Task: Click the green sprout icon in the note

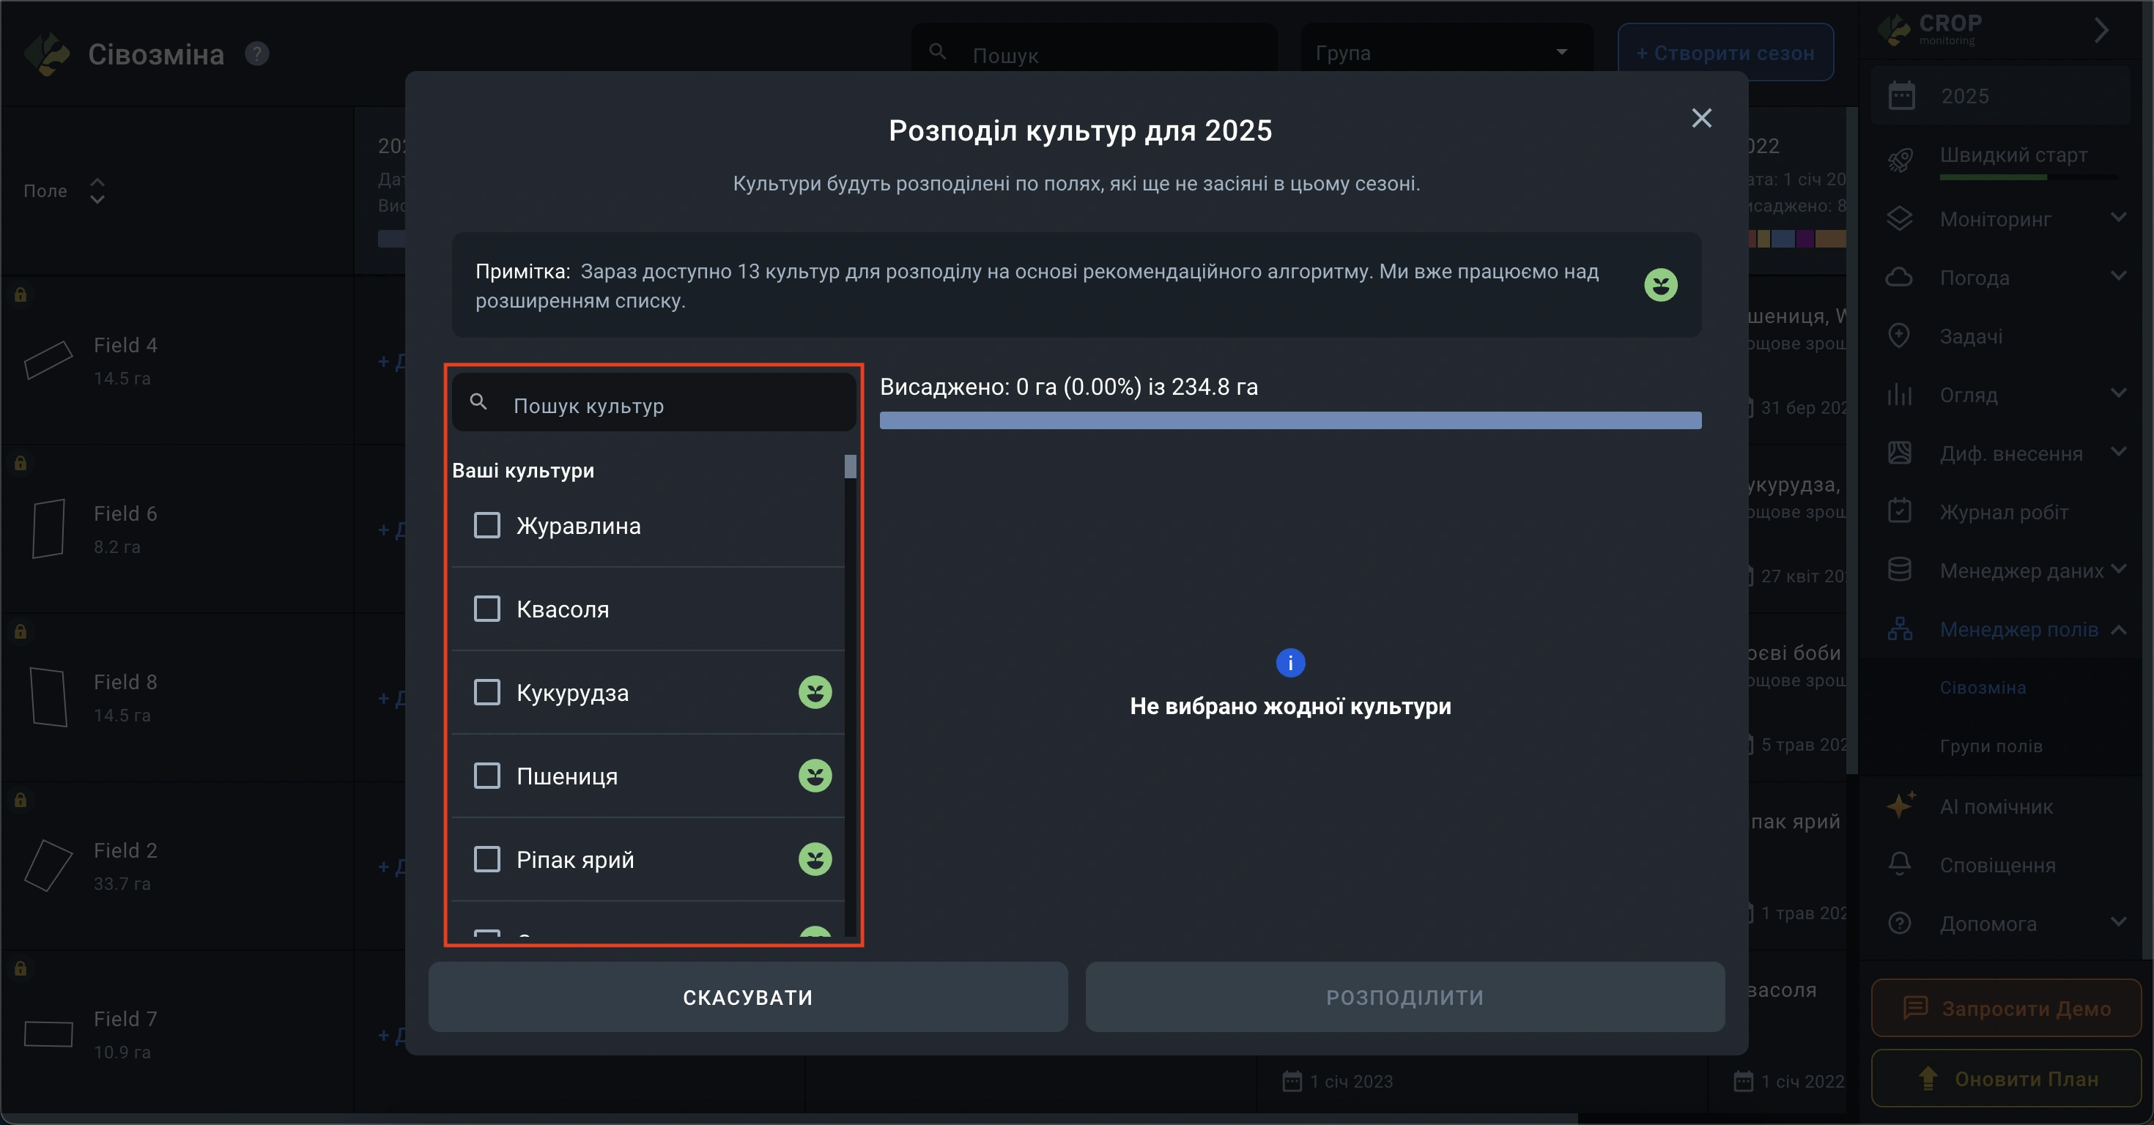Action: tap(1659, 285)
